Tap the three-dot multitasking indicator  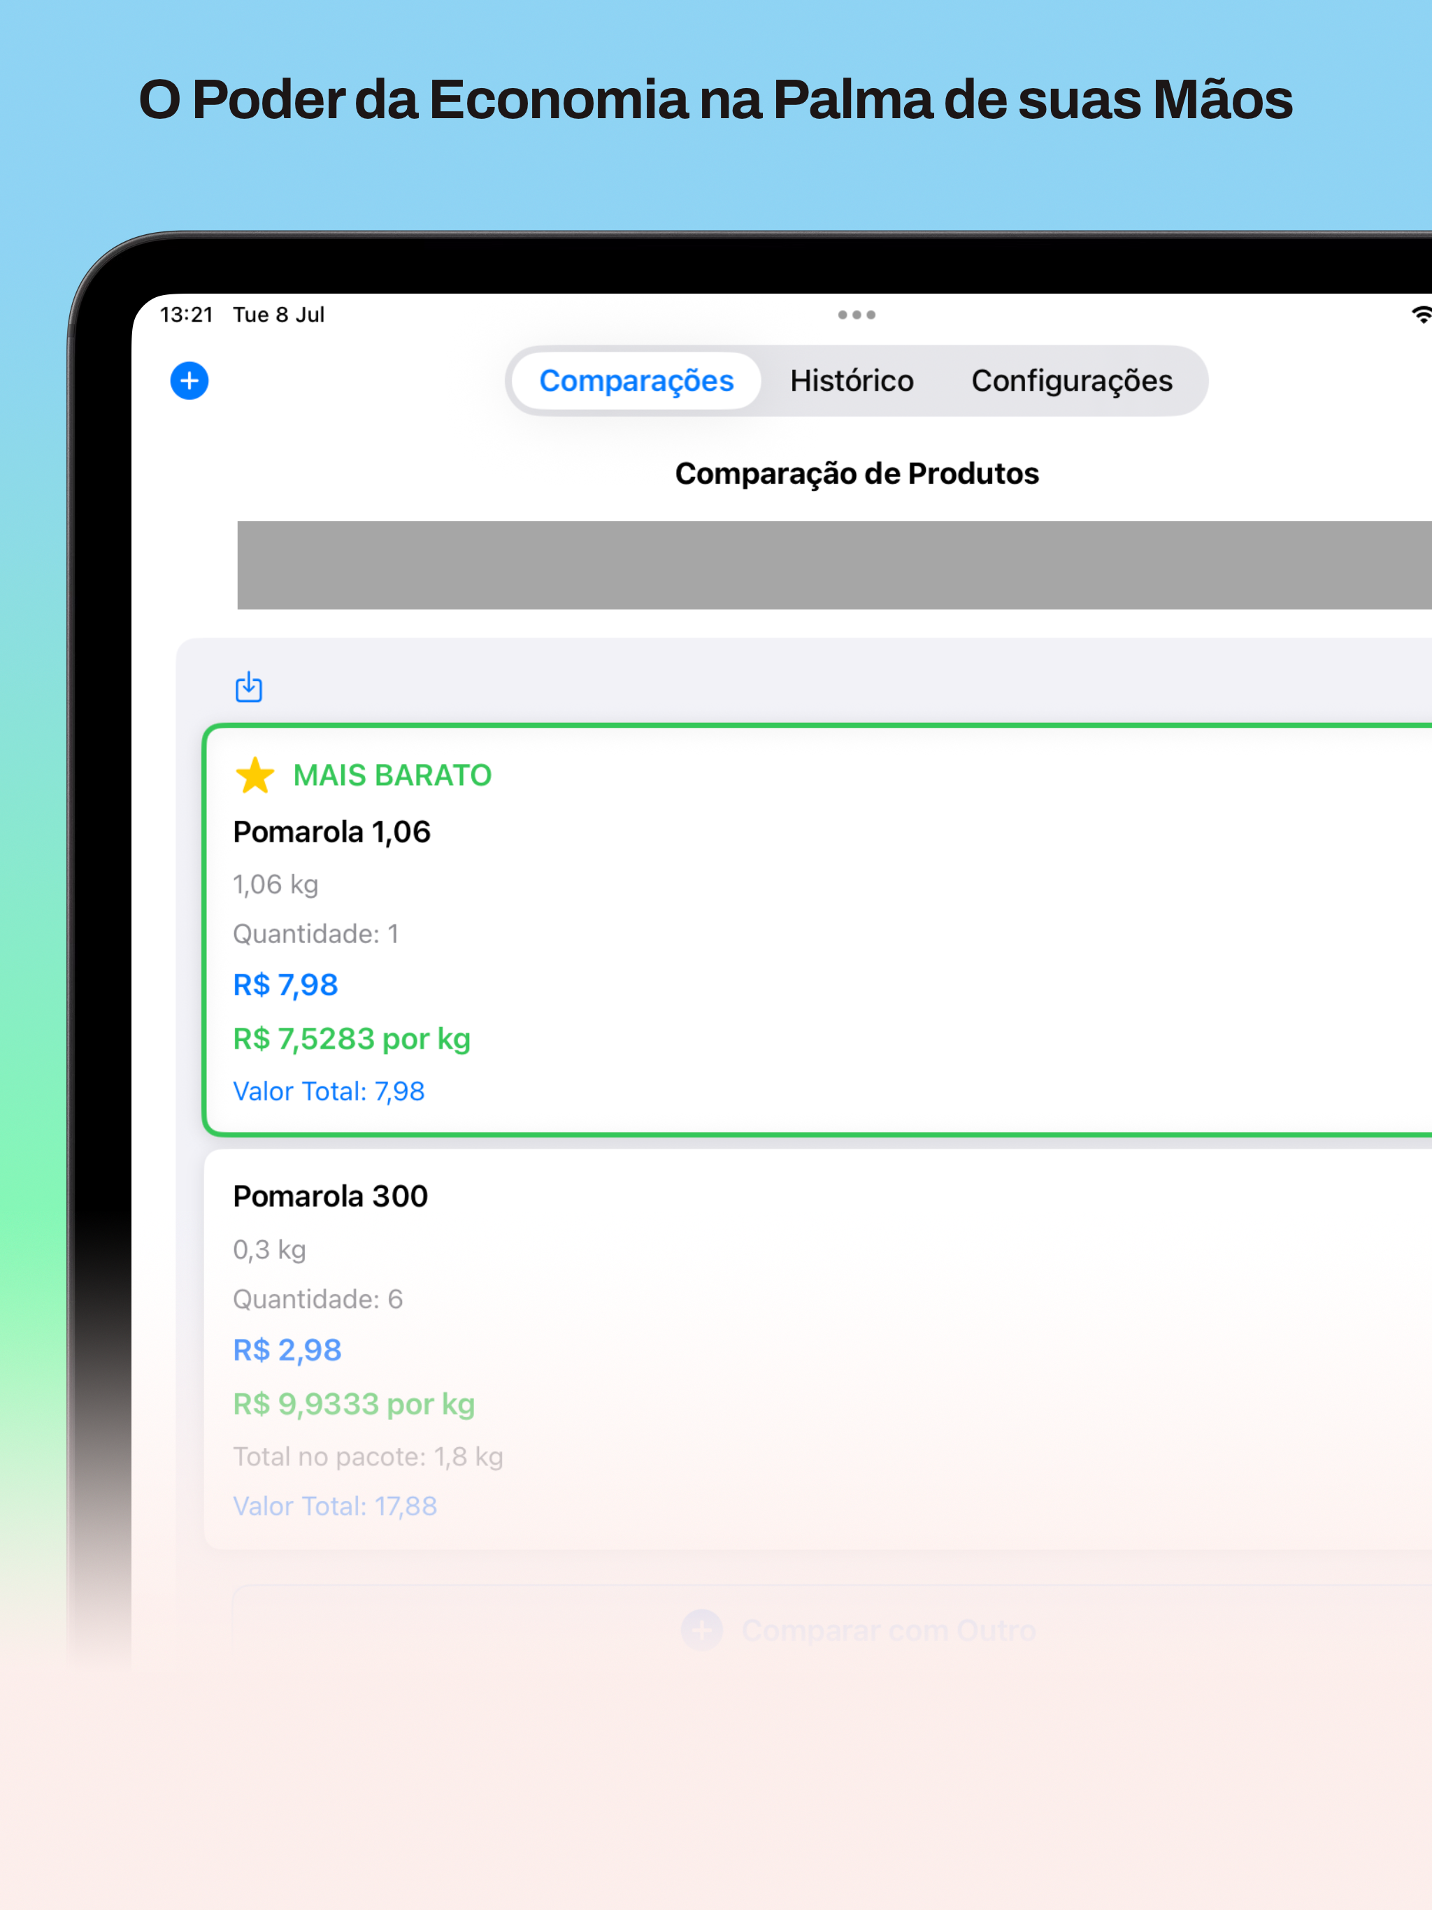coord(857,315)
